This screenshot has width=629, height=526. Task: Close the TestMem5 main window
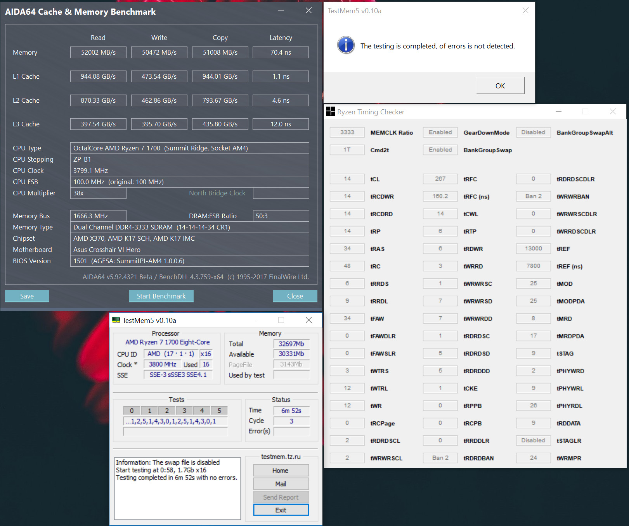click(308, 320)
